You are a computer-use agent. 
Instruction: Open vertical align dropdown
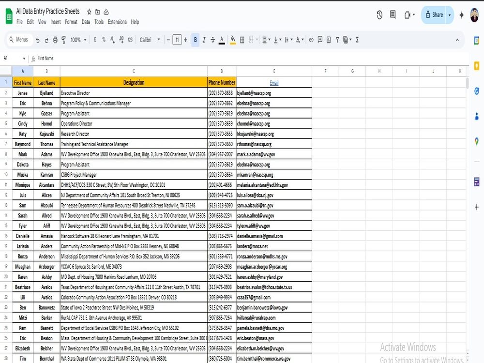(277, 40)
